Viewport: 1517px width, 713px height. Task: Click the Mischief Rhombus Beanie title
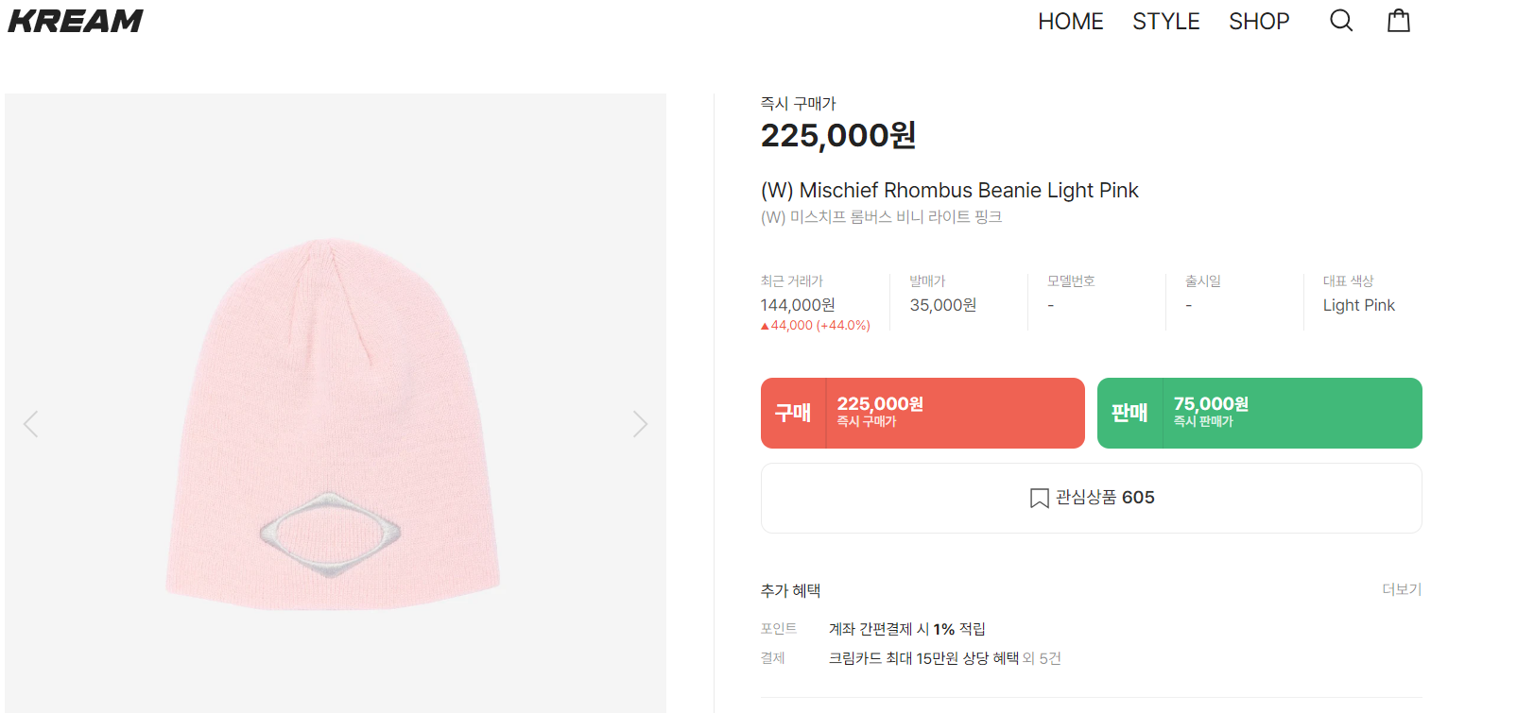(949, 191)
